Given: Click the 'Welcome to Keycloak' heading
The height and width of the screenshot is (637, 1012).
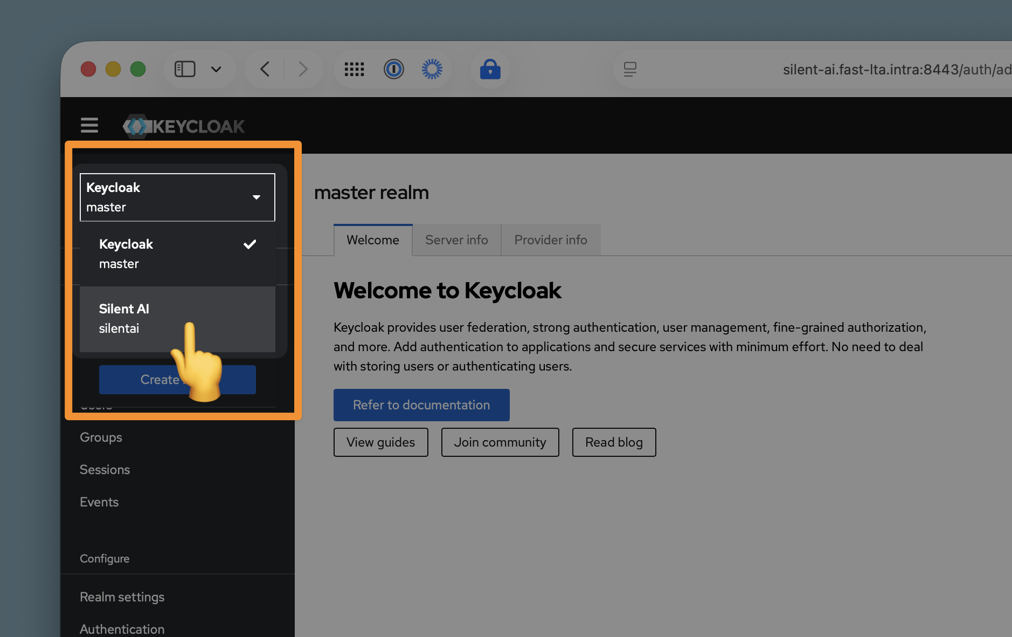Looking at the screenshot, I should tap(447, 291).
